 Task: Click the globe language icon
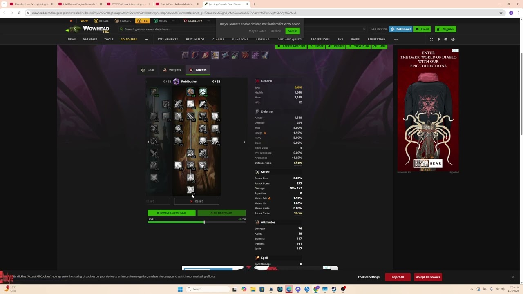[453, 39]
